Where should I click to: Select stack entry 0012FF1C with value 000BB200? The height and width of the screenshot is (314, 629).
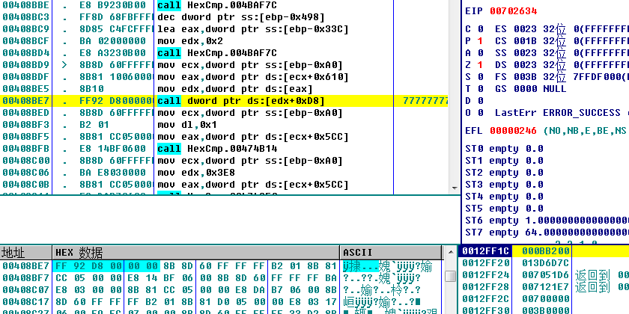544,251
